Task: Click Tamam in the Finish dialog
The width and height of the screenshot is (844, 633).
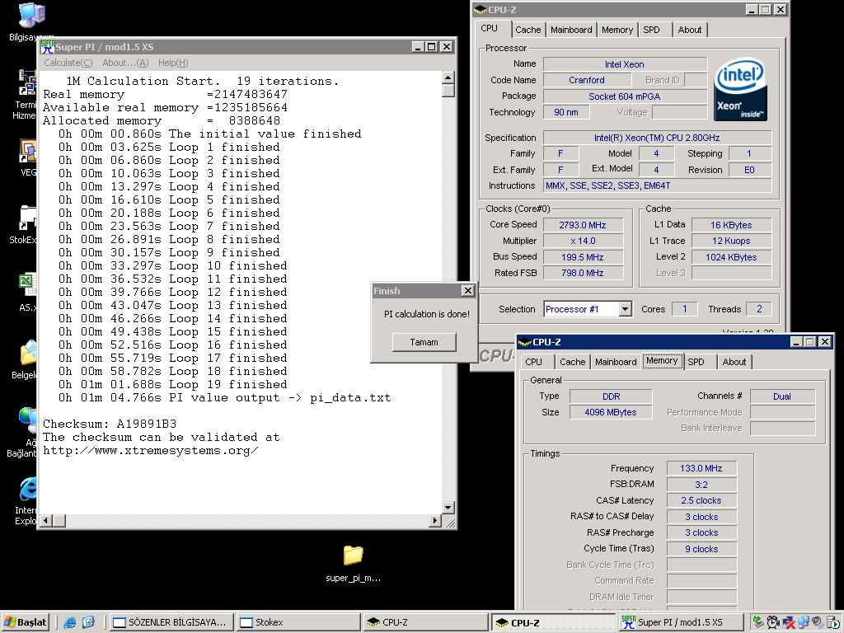Action: 424,342
